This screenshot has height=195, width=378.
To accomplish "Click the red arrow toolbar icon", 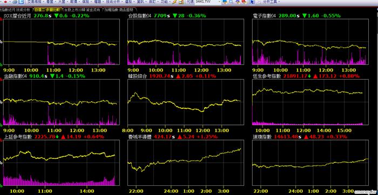I will pyautogui.click(x=5, y=2).
